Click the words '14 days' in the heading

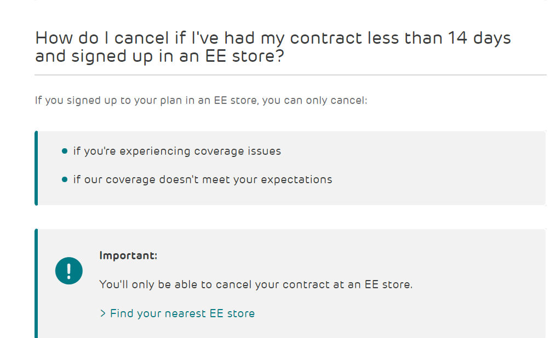(x=479, y=38)
